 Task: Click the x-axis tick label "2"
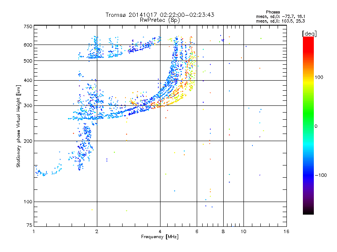97,231
